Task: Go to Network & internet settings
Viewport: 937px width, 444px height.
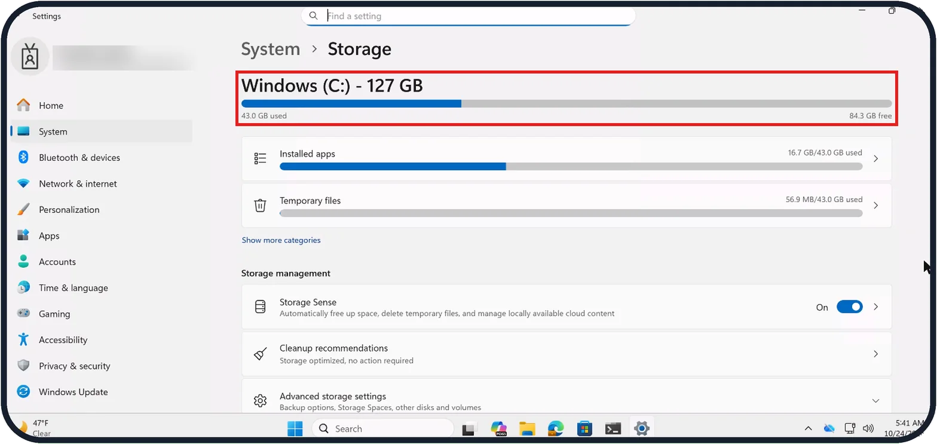Action: (102, 183)
